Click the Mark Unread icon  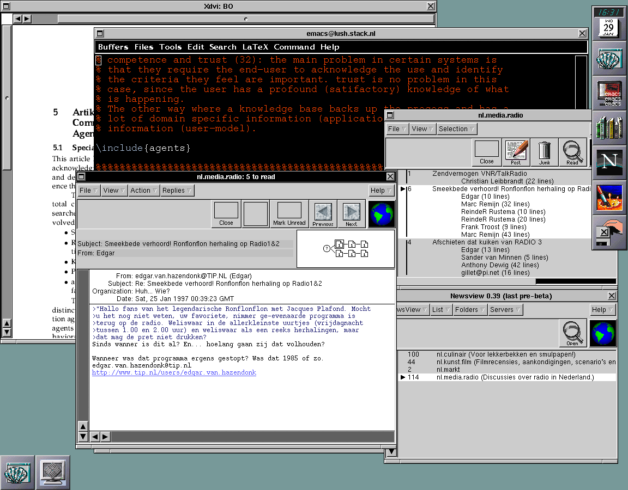tap(289, 214)
